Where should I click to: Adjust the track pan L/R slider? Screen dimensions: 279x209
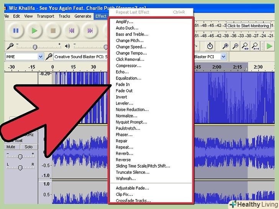pyautogui.click(x=20, y=167)
